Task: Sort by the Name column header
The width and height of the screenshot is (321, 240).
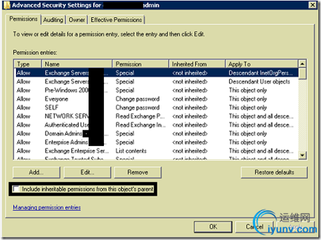Action: 77,64
